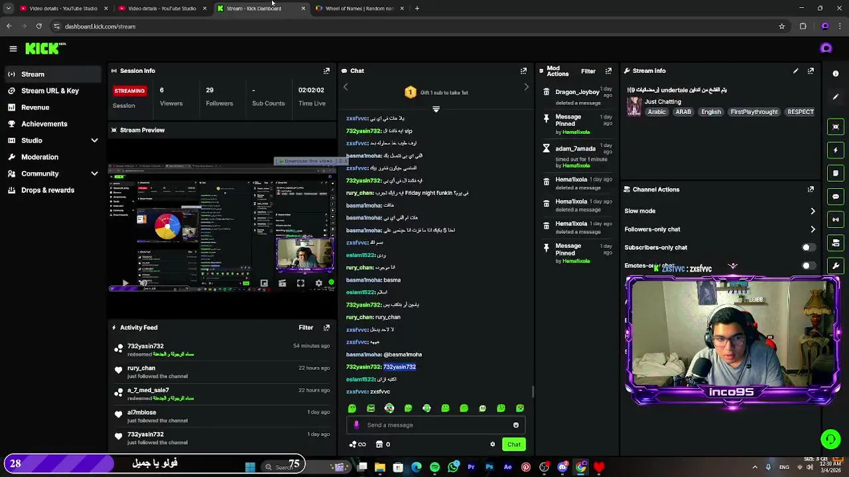Open the hamburger menu beside the Kick logo
849x477 pixels.
click(x=13, y=48)
